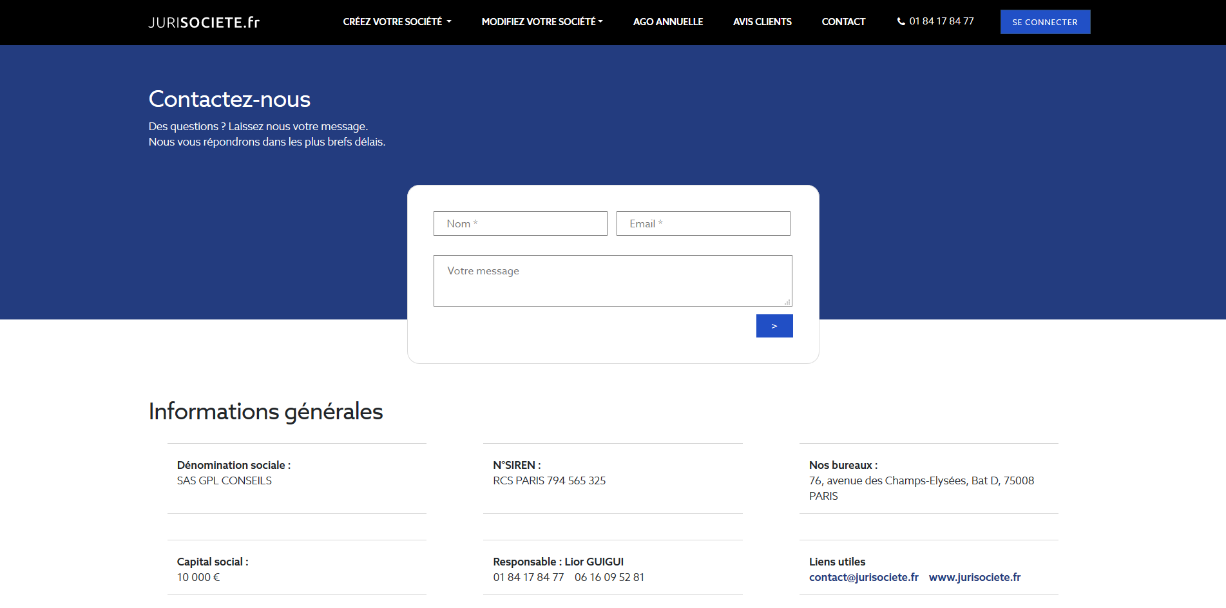Submit the form with the arrow button

(x=774, y=326)
